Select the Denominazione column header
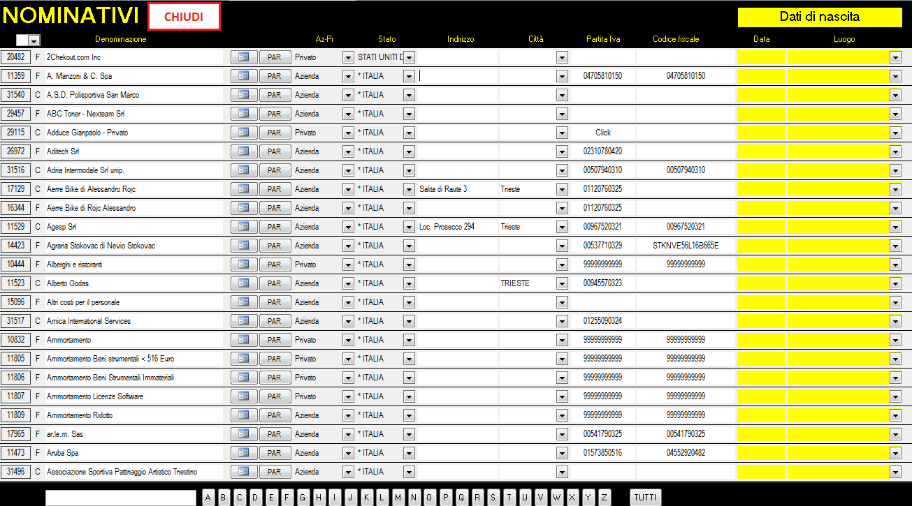The width and height of the screenshot is (912, 506). 121,39
